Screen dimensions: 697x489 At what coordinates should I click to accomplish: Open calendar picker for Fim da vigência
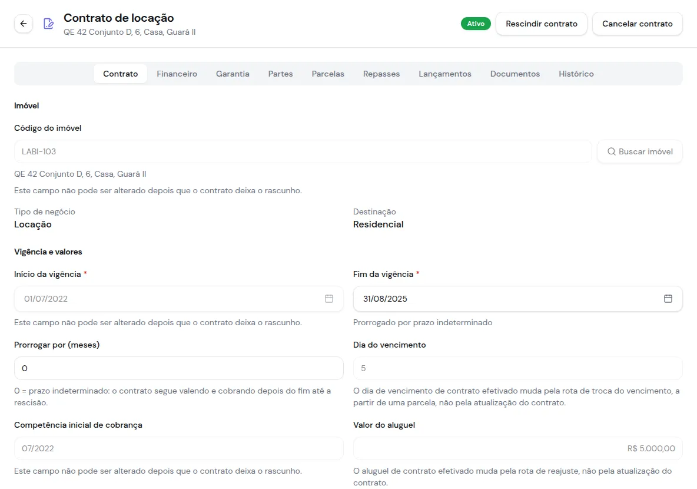[668, 299]
